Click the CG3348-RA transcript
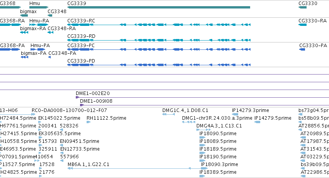The width and height of the screenshot is (329, 178). tap(50, 32)
